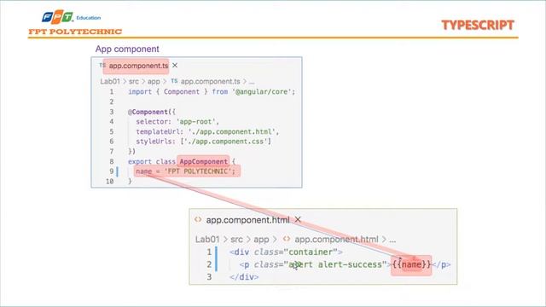Open the ellipsis in the app.component.html breadcrumb
The image size is (546, 307).
392,240
